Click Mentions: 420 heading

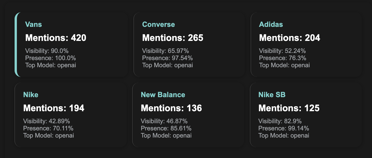click(56, 38)
